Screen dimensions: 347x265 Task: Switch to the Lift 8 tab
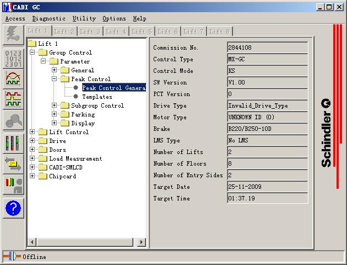(220, 31)
